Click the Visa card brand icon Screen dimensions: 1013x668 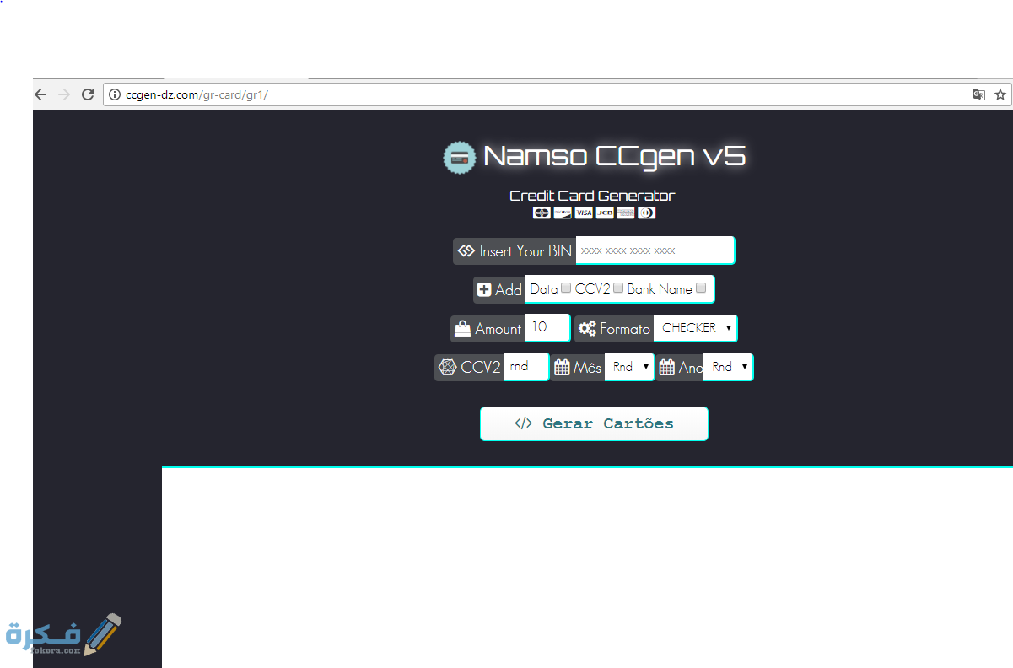[x=584, y=213]
